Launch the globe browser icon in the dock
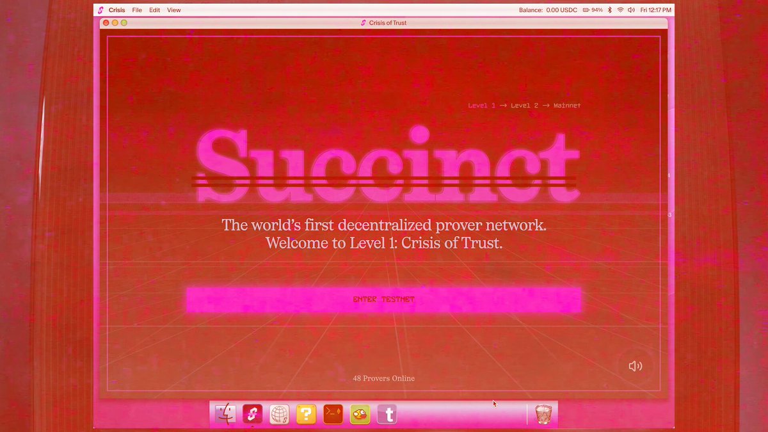 pyautogui.click(x=279, y=415)
